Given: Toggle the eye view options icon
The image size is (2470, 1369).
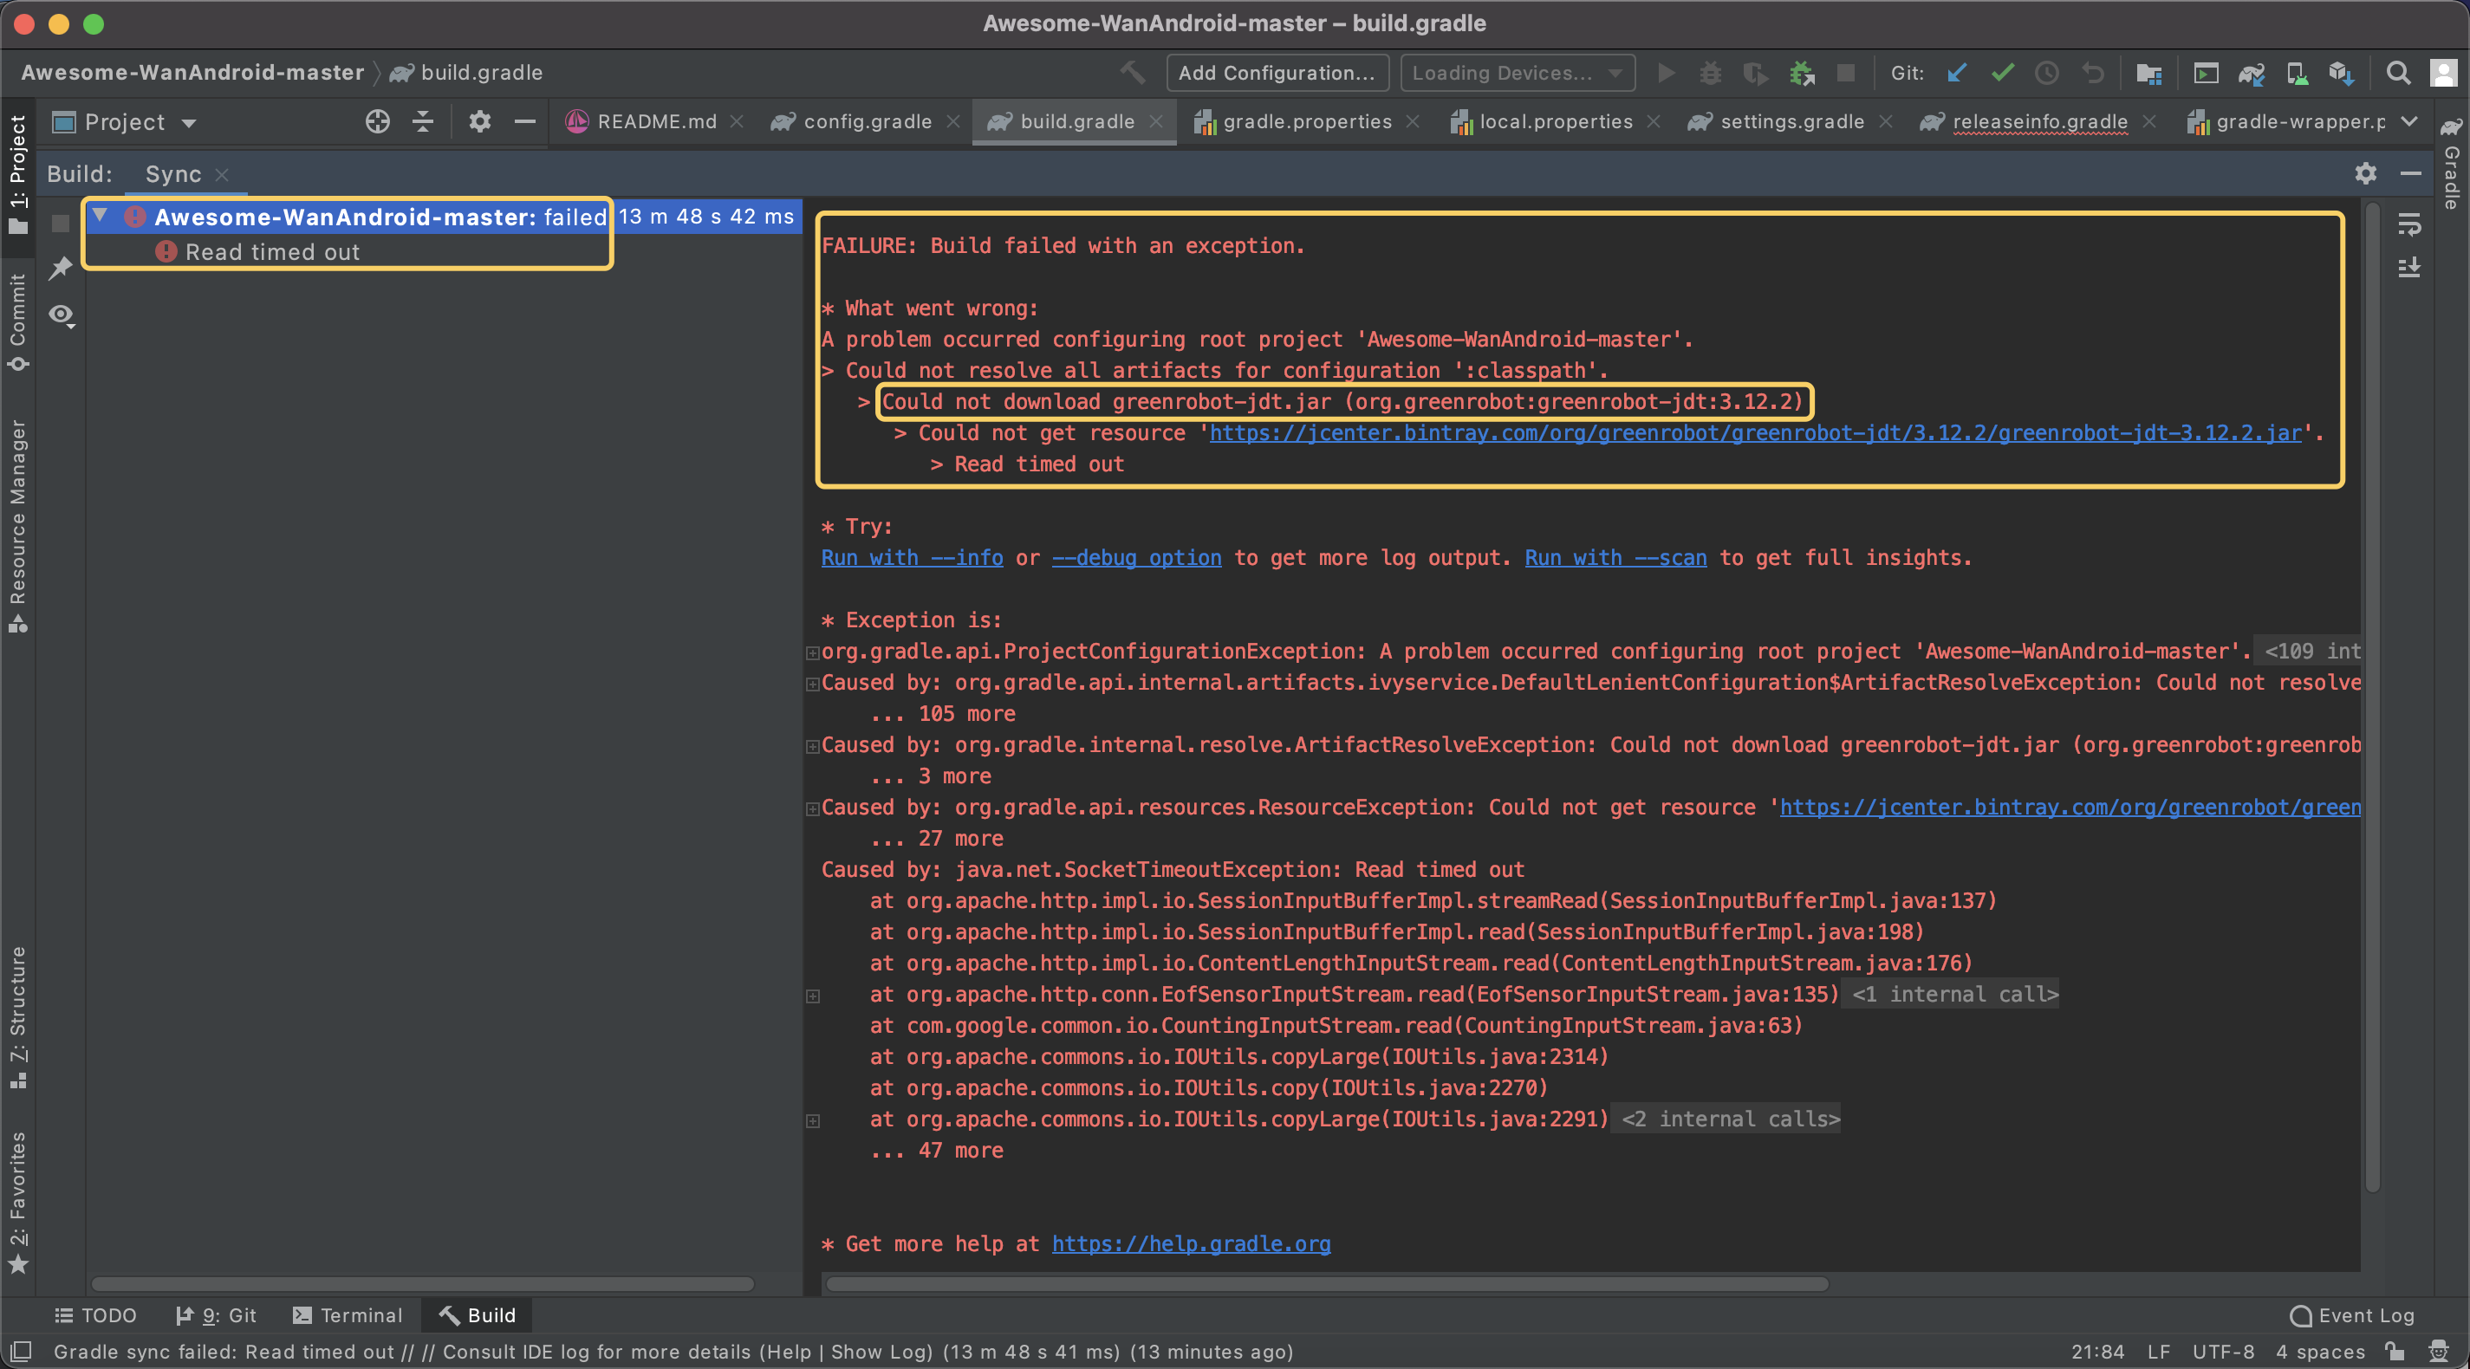Looking at the screenshot, I should click(x=62, y=315).
